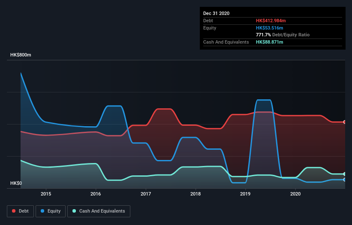Screen dimensions: 352x225
Task: Click the HK$412.984m debt value
Action: pos(271,21)
